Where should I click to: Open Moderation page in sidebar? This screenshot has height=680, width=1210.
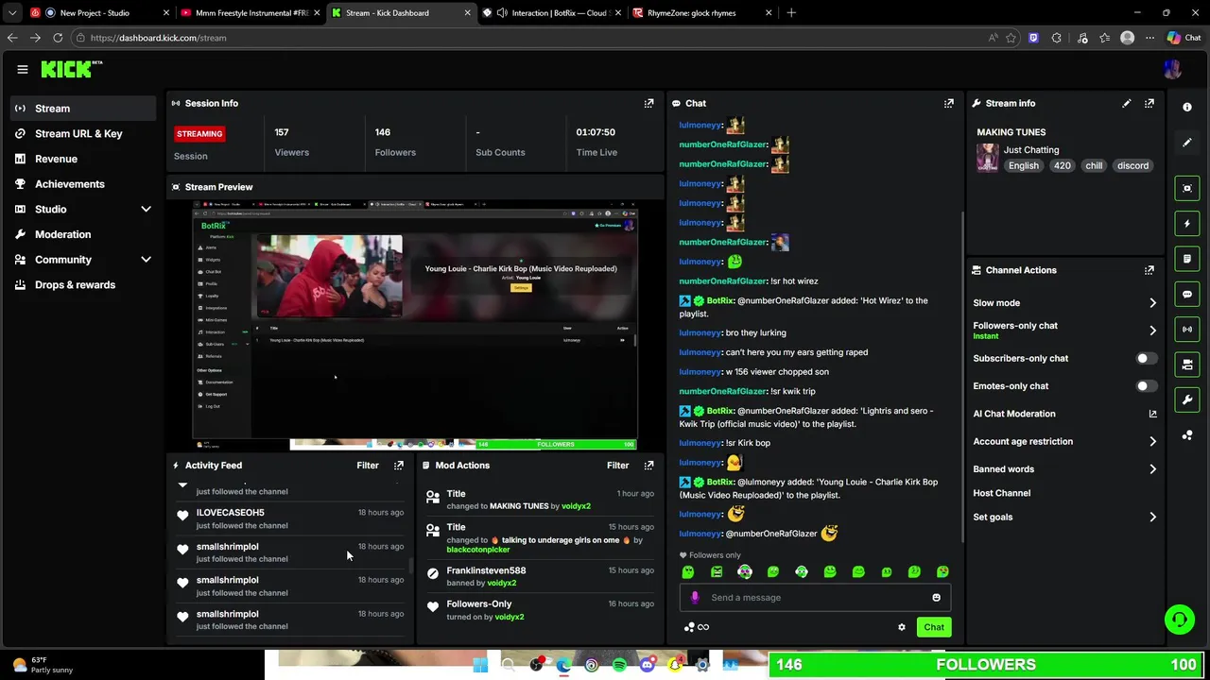click(83, 234)
